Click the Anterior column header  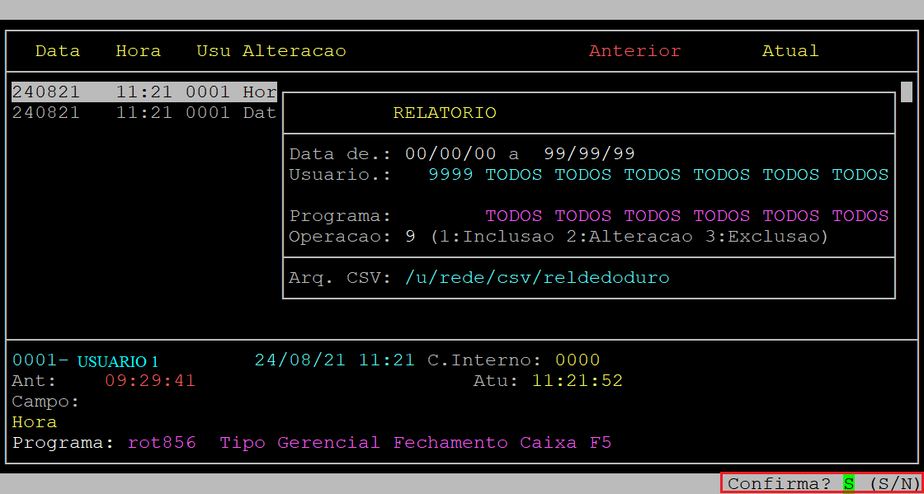634,51
